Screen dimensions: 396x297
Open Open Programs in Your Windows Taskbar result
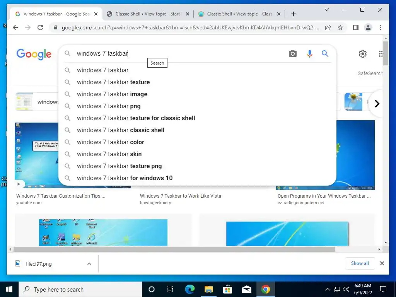tap(324, 196)
